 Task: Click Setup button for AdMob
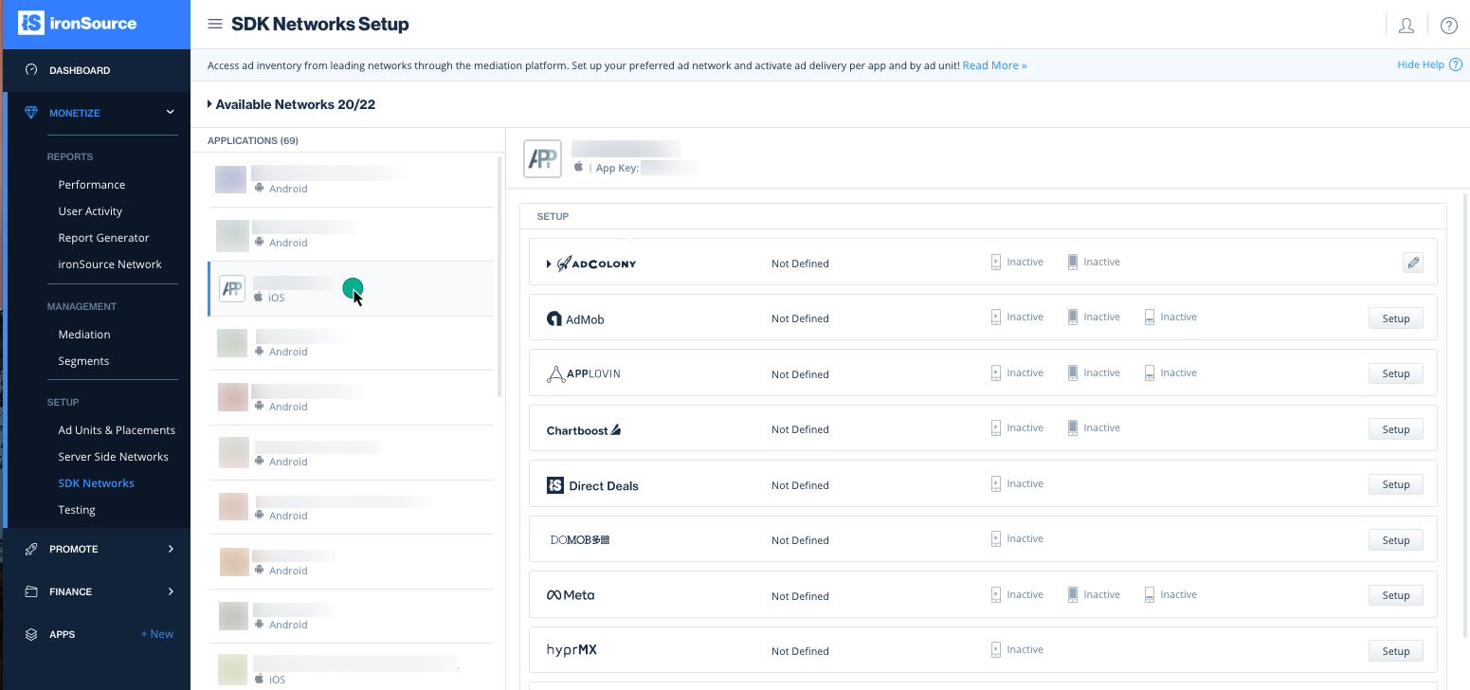coord(1395,318)
